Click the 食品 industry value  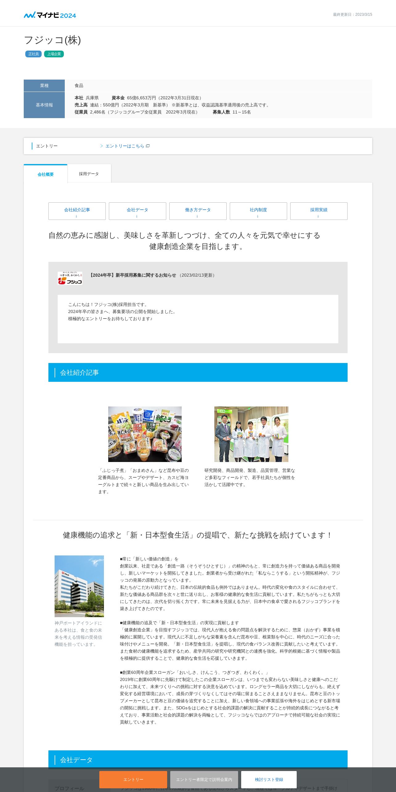(x=79, y=85)
